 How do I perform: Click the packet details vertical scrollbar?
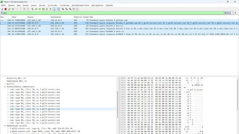coord(117,105)
